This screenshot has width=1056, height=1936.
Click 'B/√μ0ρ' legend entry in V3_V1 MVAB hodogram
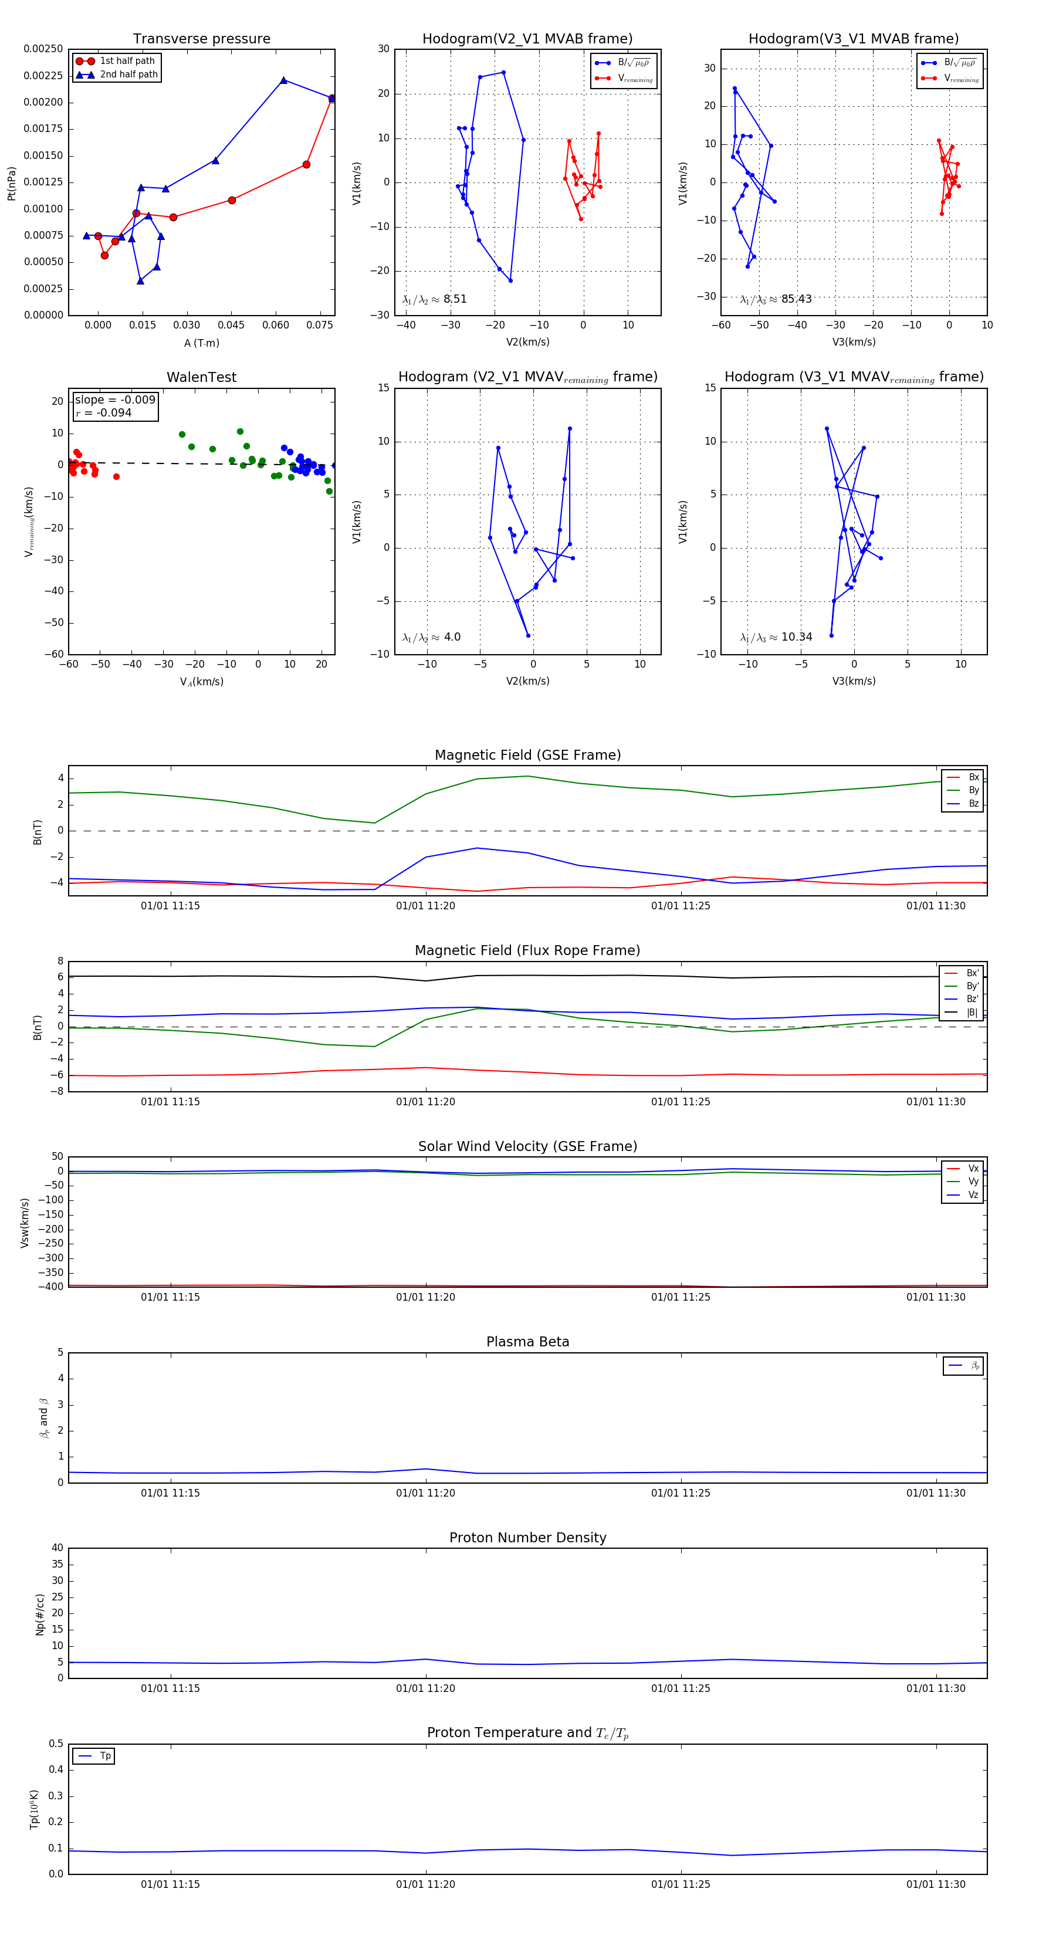[x=950, y=62]
